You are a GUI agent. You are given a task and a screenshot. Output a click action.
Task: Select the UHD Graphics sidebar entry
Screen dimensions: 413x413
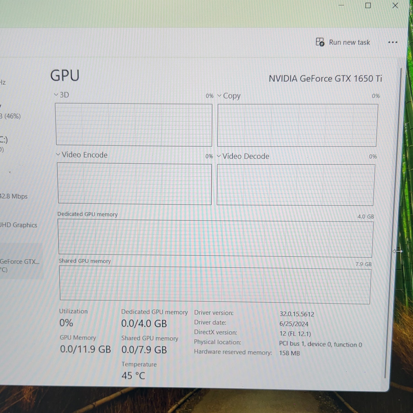[19, 225]
